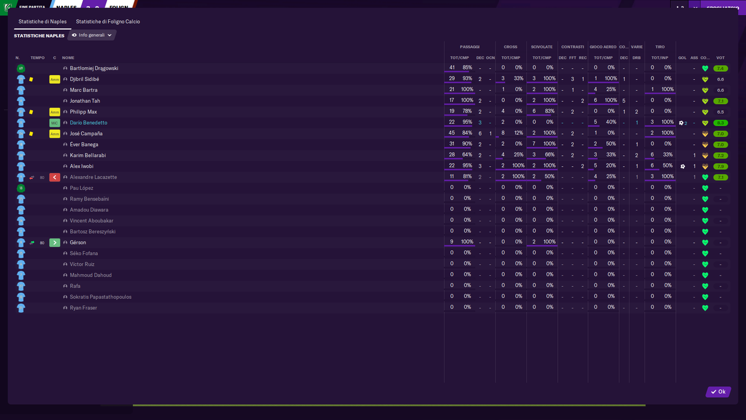Click Gérson's green substituted-on arrow badge

(x=55, y=243)
